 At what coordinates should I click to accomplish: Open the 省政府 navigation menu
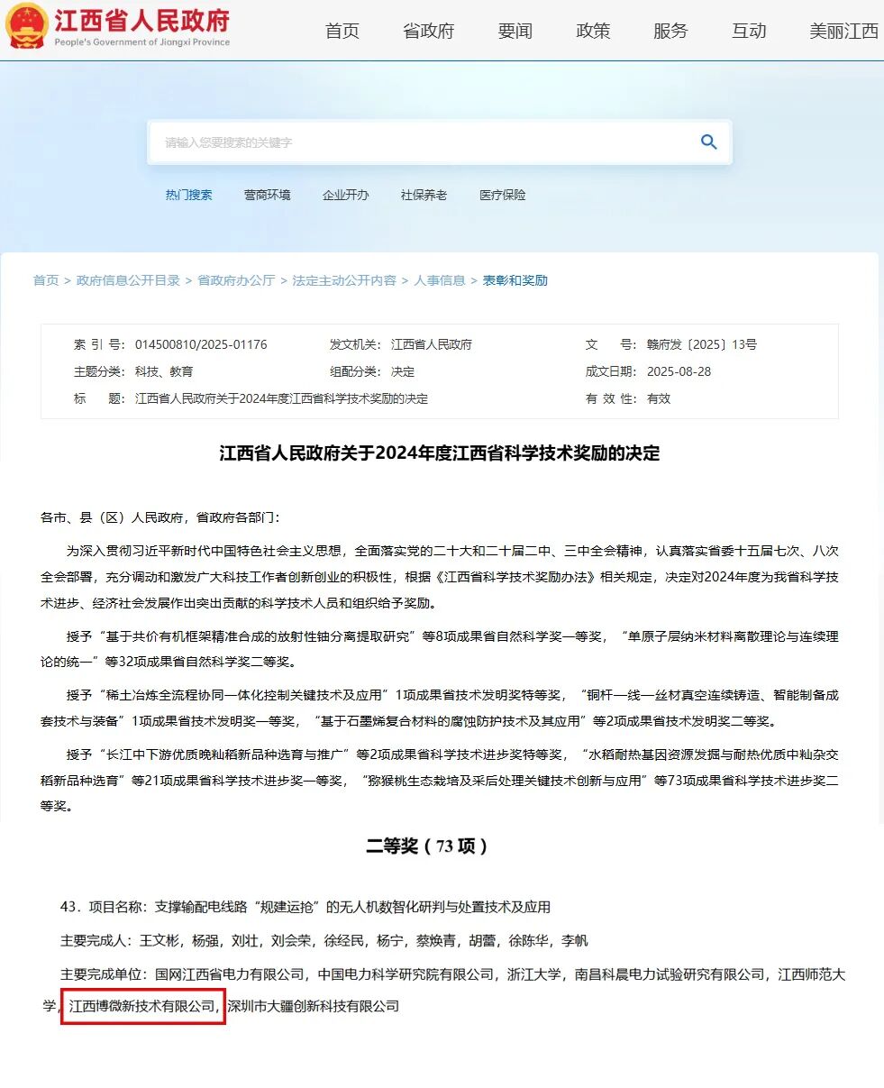tap(428, 30)
